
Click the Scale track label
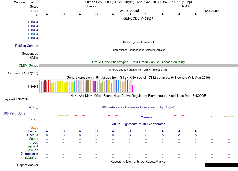(x=34, y=6)
